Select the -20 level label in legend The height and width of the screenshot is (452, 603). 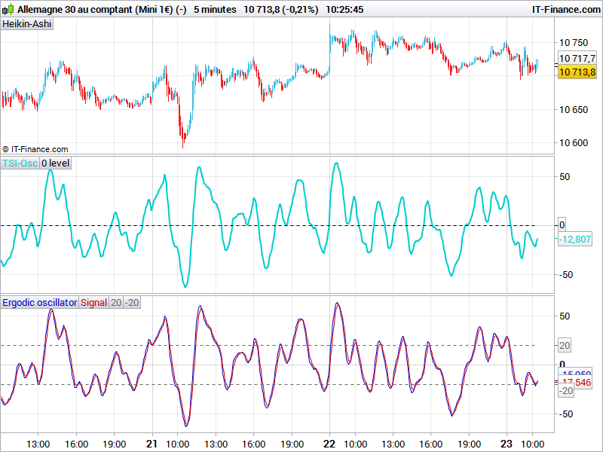[132, 303]
